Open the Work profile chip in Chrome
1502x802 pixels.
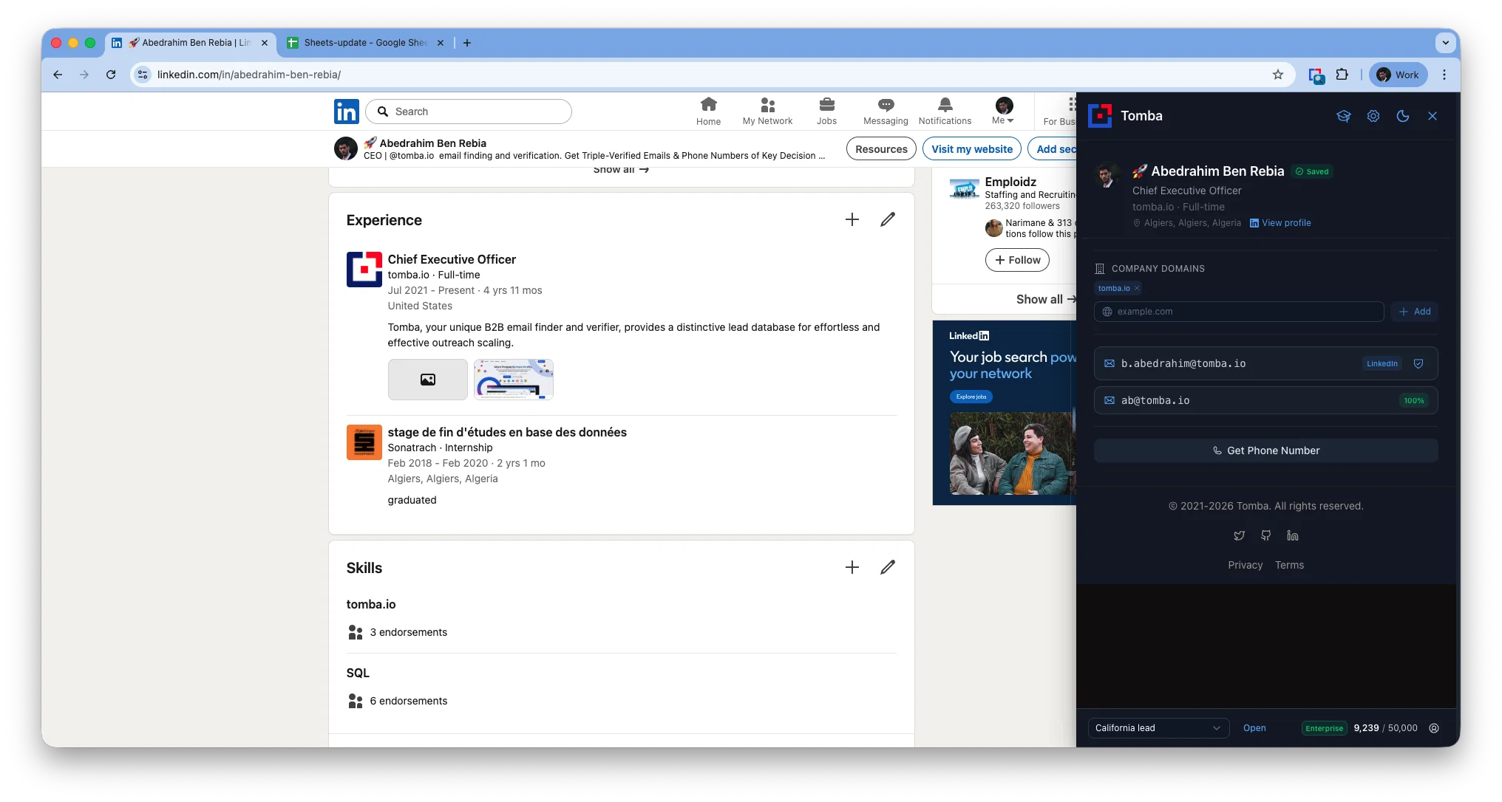click(1398, 75)
